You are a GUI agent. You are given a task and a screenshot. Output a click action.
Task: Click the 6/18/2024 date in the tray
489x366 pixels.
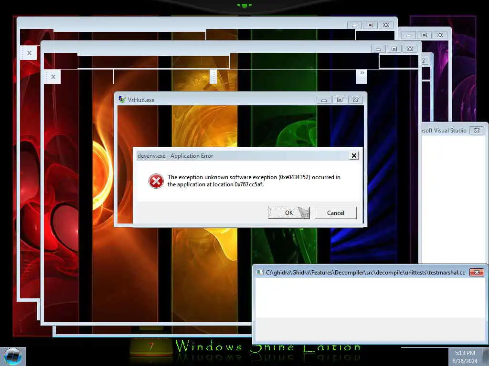(465, 361)
